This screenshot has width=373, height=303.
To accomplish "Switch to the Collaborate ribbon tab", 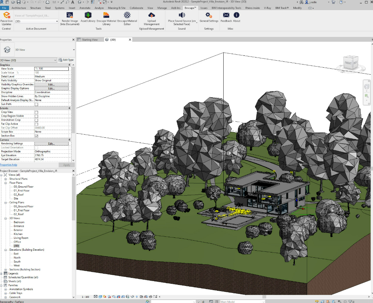I will click(136, 8).
